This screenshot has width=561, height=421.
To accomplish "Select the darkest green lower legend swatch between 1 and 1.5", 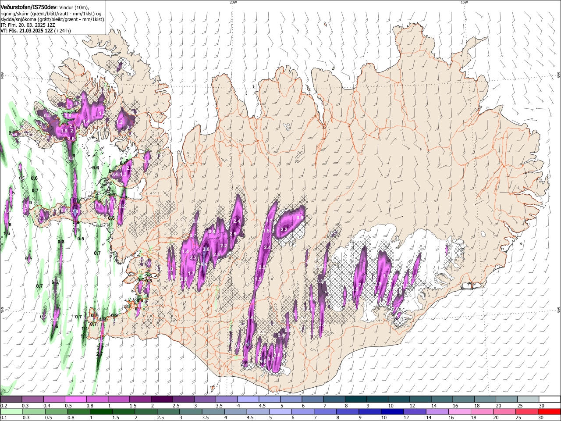I will pyautogui.click(x=101, y=411).
